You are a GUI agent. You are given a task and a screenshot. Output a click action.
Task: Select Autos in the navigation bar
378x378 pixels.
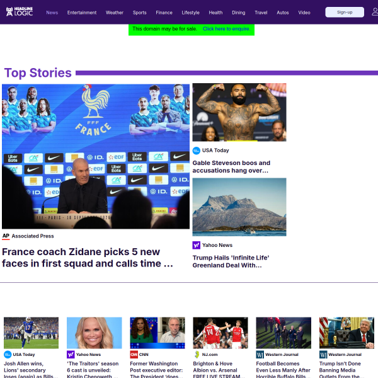click(282, 13)
